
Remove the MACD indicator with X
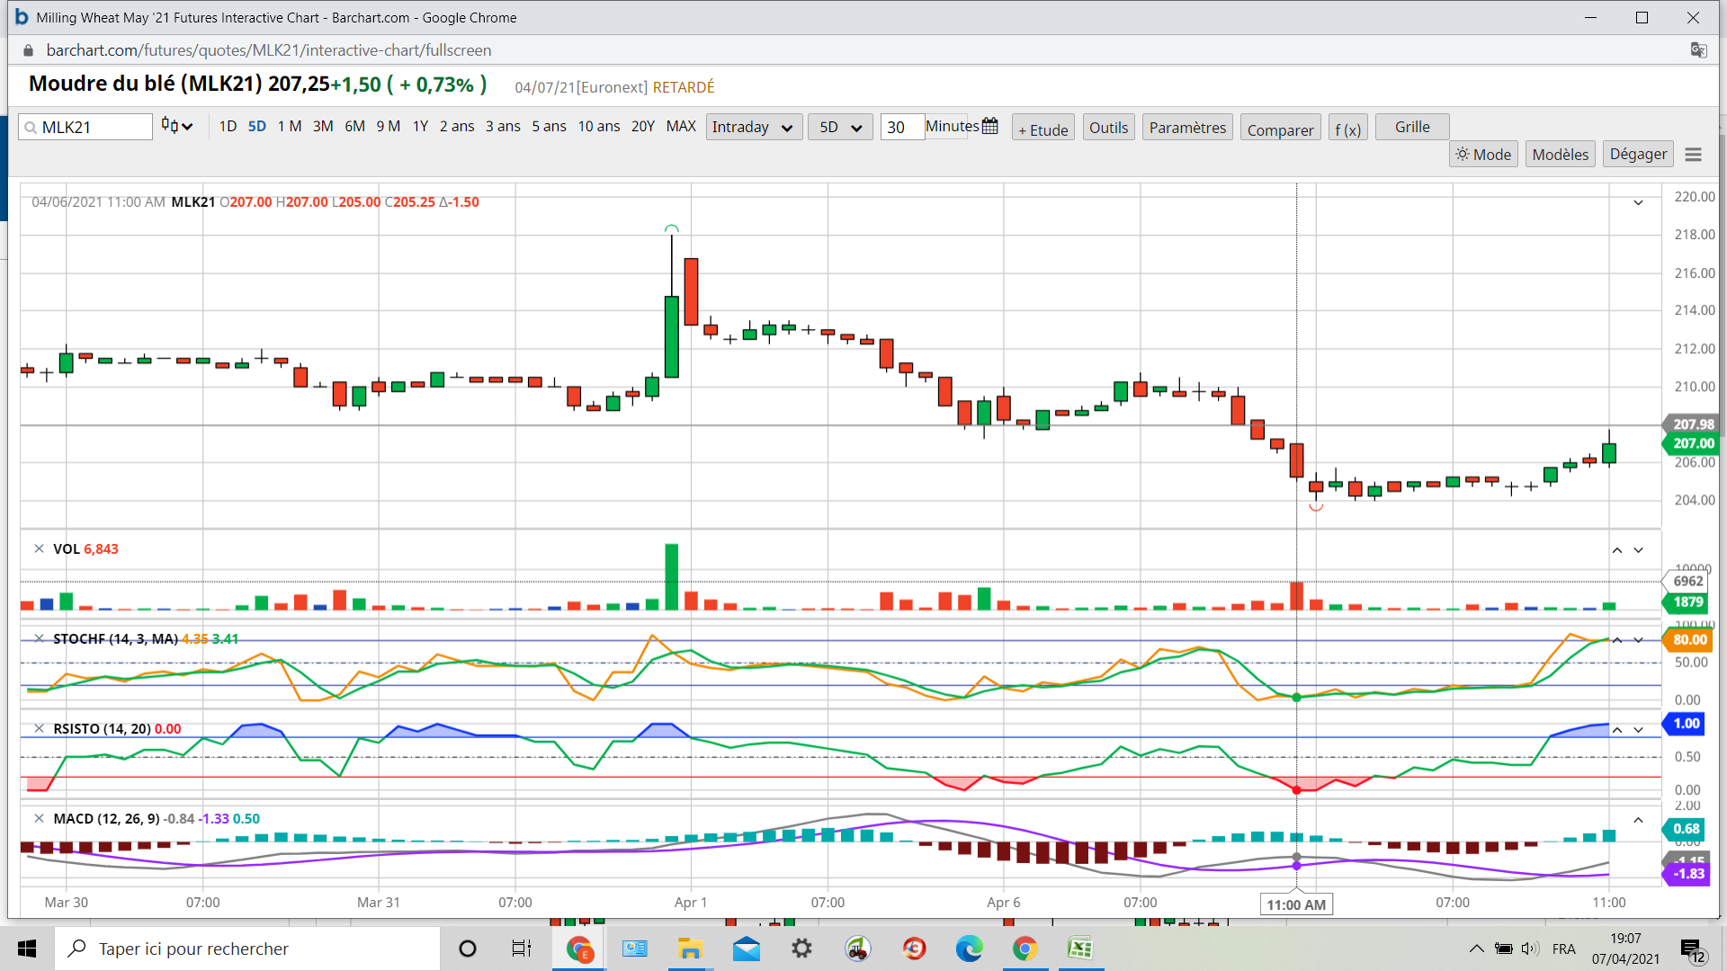pyautogui.click(x=39, y=818)
